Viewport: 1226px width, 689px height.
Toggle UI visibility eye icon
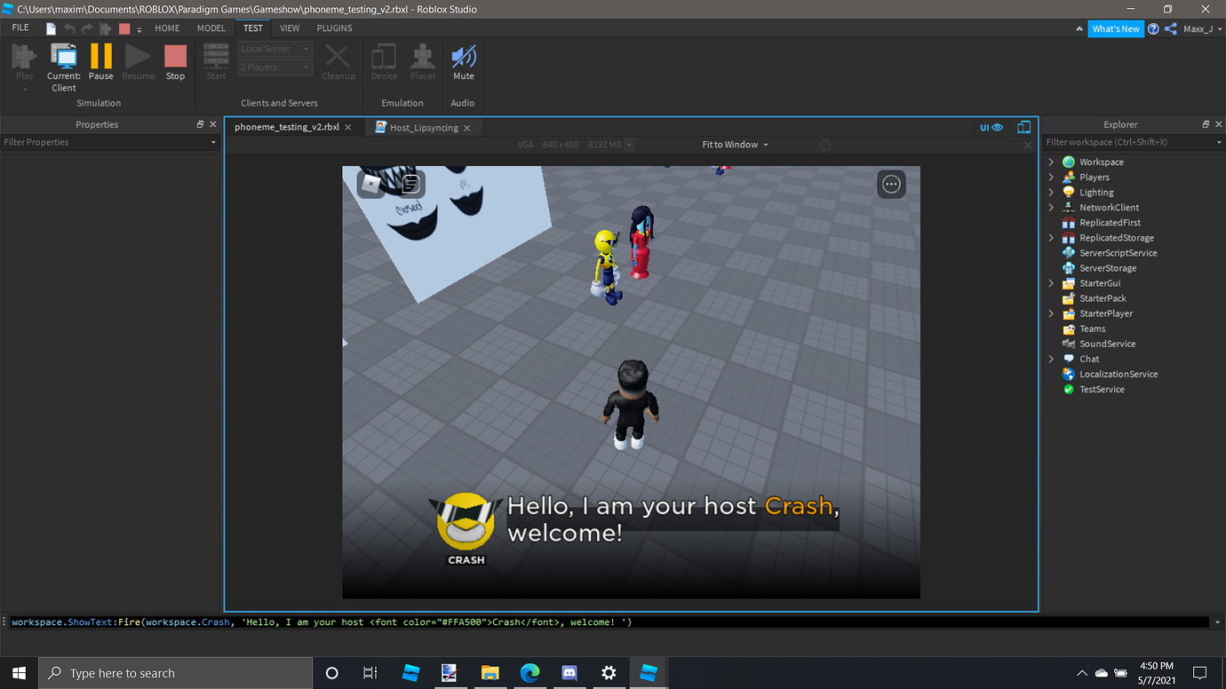pyautogui.click(x=991, y=128)
